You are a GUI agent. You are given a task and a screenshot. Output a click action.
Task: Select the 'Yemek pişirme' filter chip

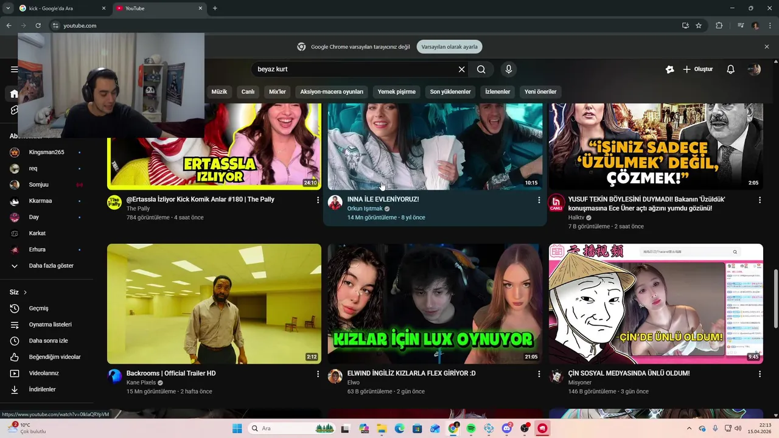pyautogui.click(x=397, y=92)
